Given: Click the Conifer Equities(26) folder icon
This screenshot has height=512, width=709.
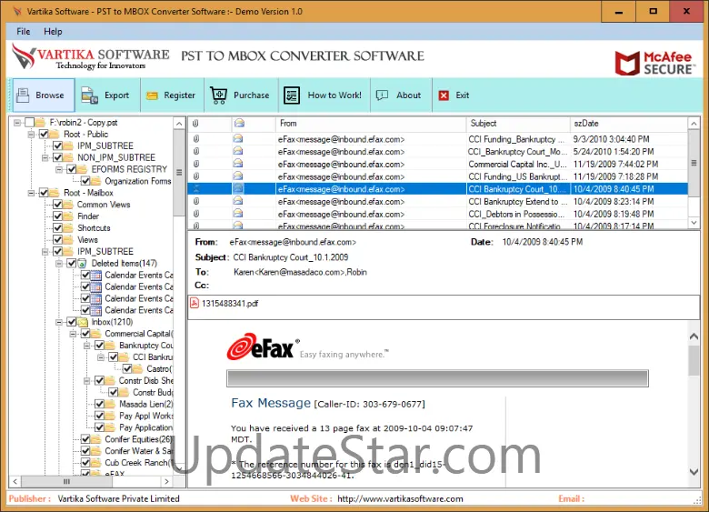Looking at the screenshot, I should pyautogui.click(x=95, y=439).
